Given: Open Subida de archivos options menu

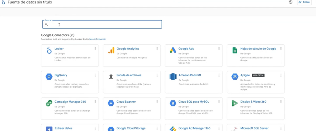Looking at the screenshot, I should point(157,75).
